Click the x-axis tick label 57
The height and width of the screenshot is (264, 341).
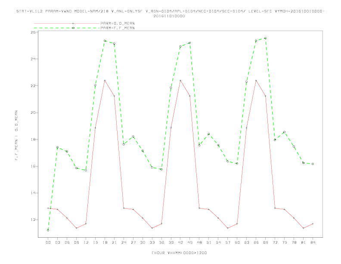click(228, 242)
